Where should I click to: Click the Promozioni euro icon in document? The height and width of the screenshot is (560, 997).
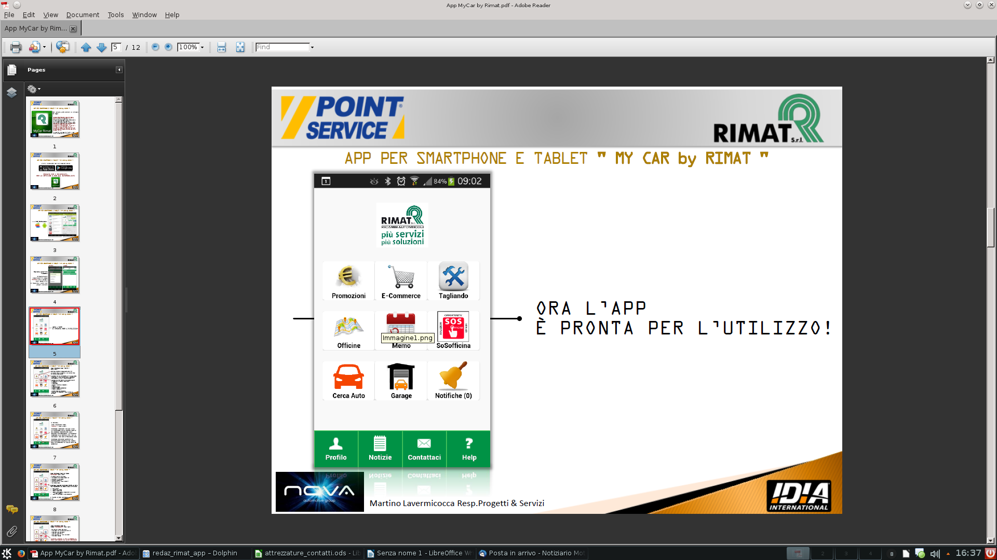(348, 281)
